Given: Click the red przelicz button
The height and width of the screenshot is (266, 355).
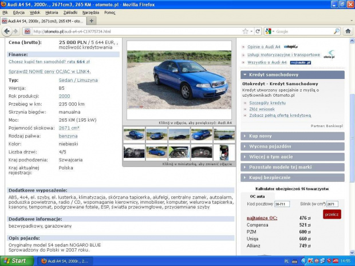Looking at the screenshot, I should point(332,215).
